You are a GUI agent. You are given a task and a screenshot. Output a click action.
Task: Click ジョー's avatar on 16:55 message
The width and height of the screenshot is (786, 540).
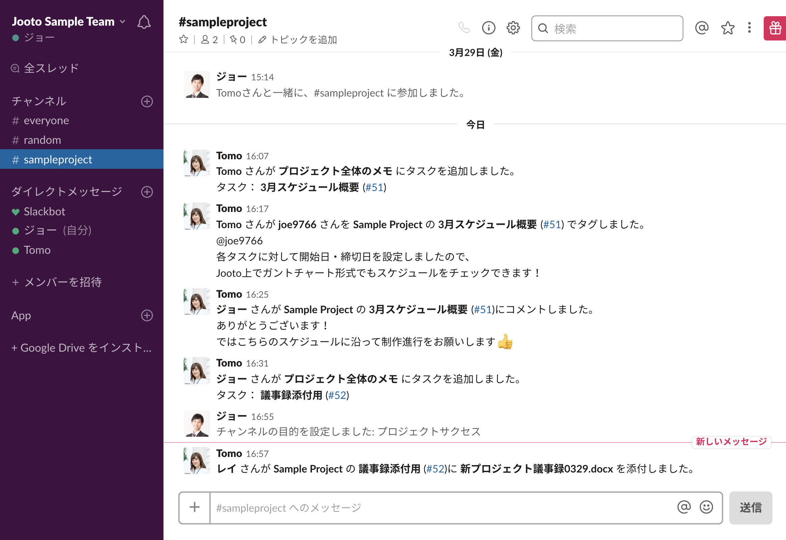click(197, 424)
